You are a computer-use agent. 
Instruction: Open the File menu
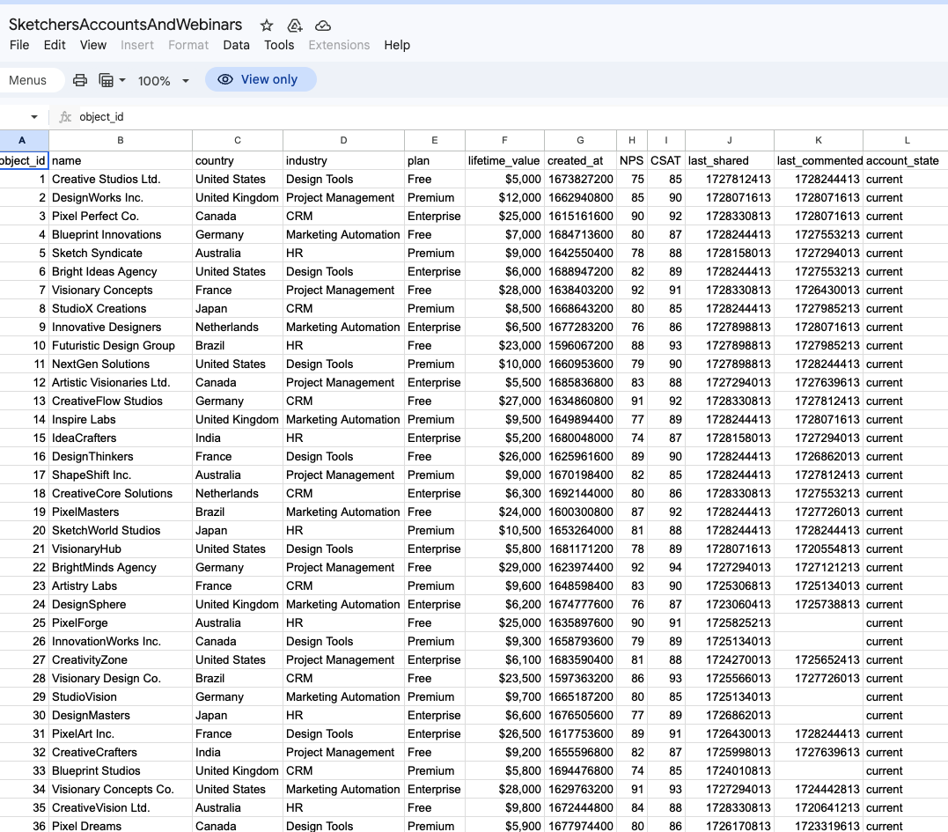click(x=19, y=45)
